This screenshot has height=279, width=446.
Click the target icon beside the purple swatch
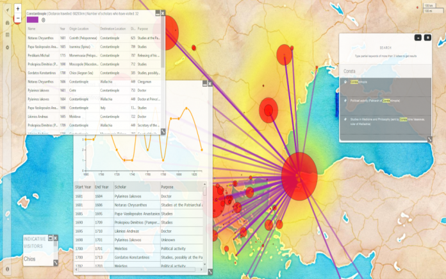pyautogui.click(x=43, y=20)
